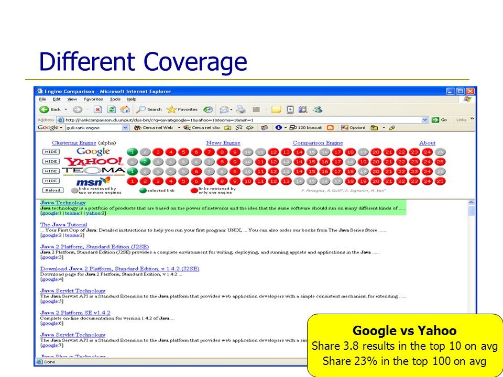Open the Tools menu

tap(115, 99)
